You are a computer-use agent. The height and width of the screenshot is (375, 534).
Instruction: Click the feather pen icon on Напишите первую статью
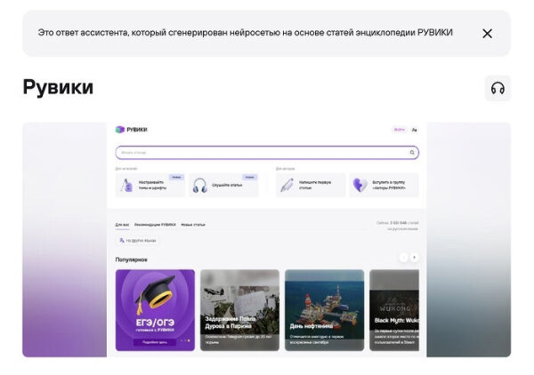(287, 186)
